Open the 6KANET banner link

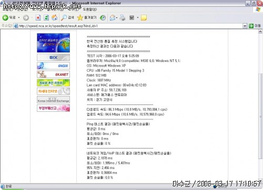[53, 74]
